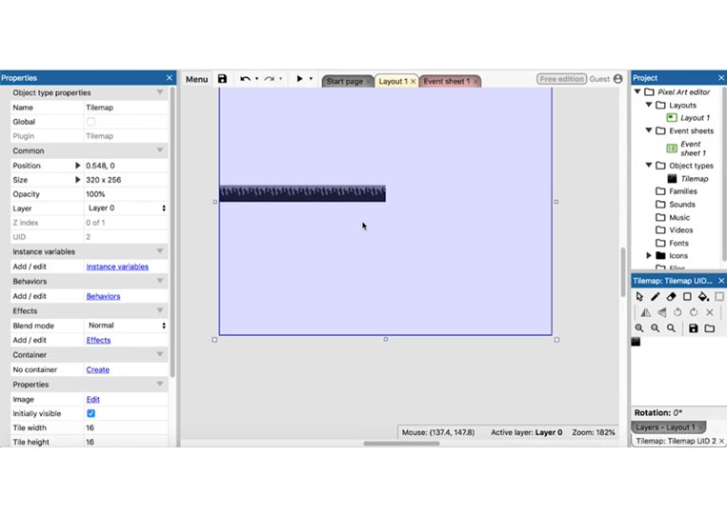The image size is (727, 515).
Task: Open the Blend mode dropdown showing Normal
Action: click(x=126, y=326)
